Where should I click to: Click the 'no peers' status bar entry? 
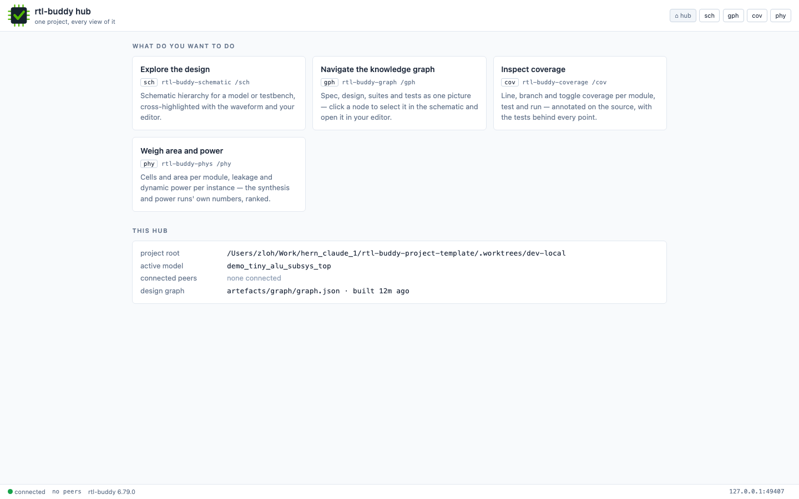[67, 492]
